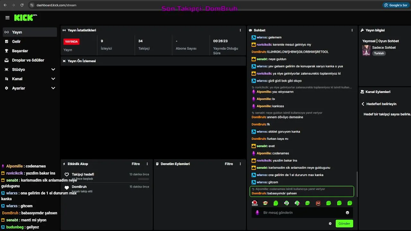The height and width of the screenshot is (231, 411).
Task: Open Sohbet panel three-dot menu
Action: 352,30
